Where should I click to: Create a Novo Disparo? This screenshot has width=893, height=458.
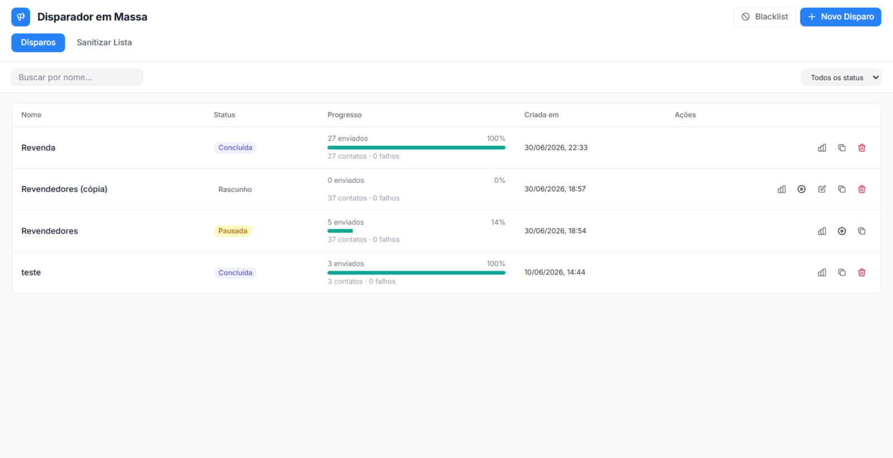tap(841, 17)
